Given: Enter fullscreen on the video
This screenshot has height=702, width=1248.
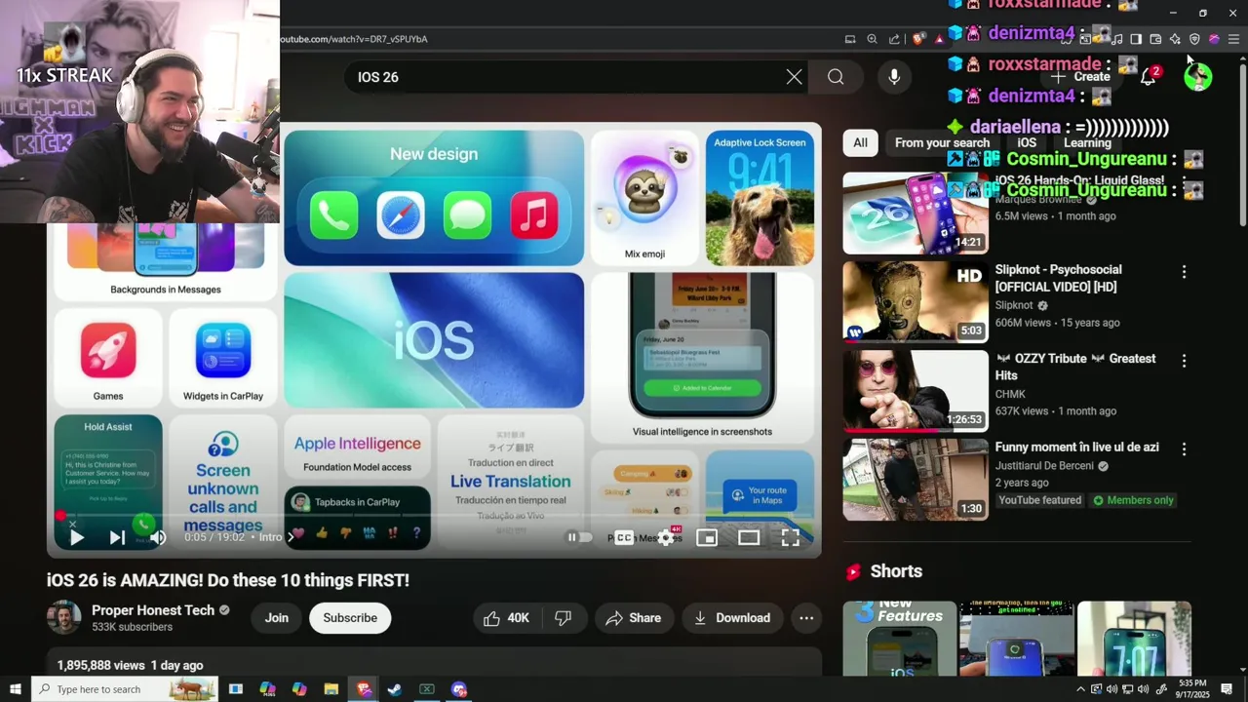Looking at the screenshot, I should pos(791,537).
